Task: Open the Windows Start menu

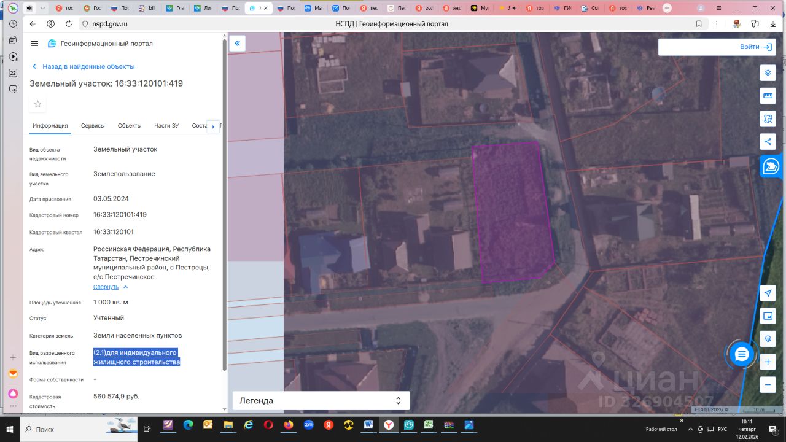Action: point(10,430)
